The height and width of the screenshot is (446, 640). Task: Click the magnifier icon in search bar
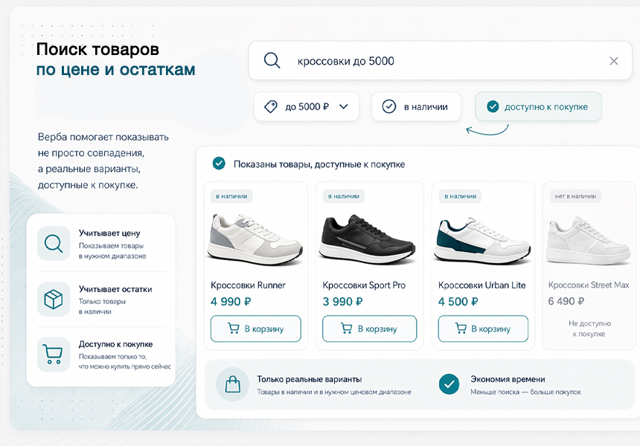click(272, 61)
